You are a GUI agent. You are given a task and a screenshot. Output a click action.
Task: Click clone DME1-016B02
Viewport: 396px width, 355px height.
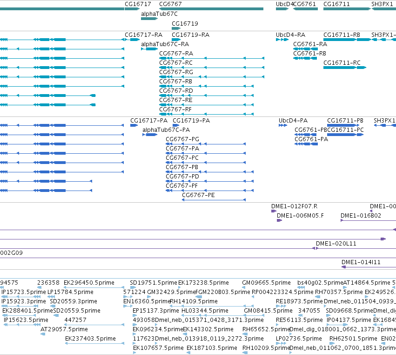(x=368, y=220)
